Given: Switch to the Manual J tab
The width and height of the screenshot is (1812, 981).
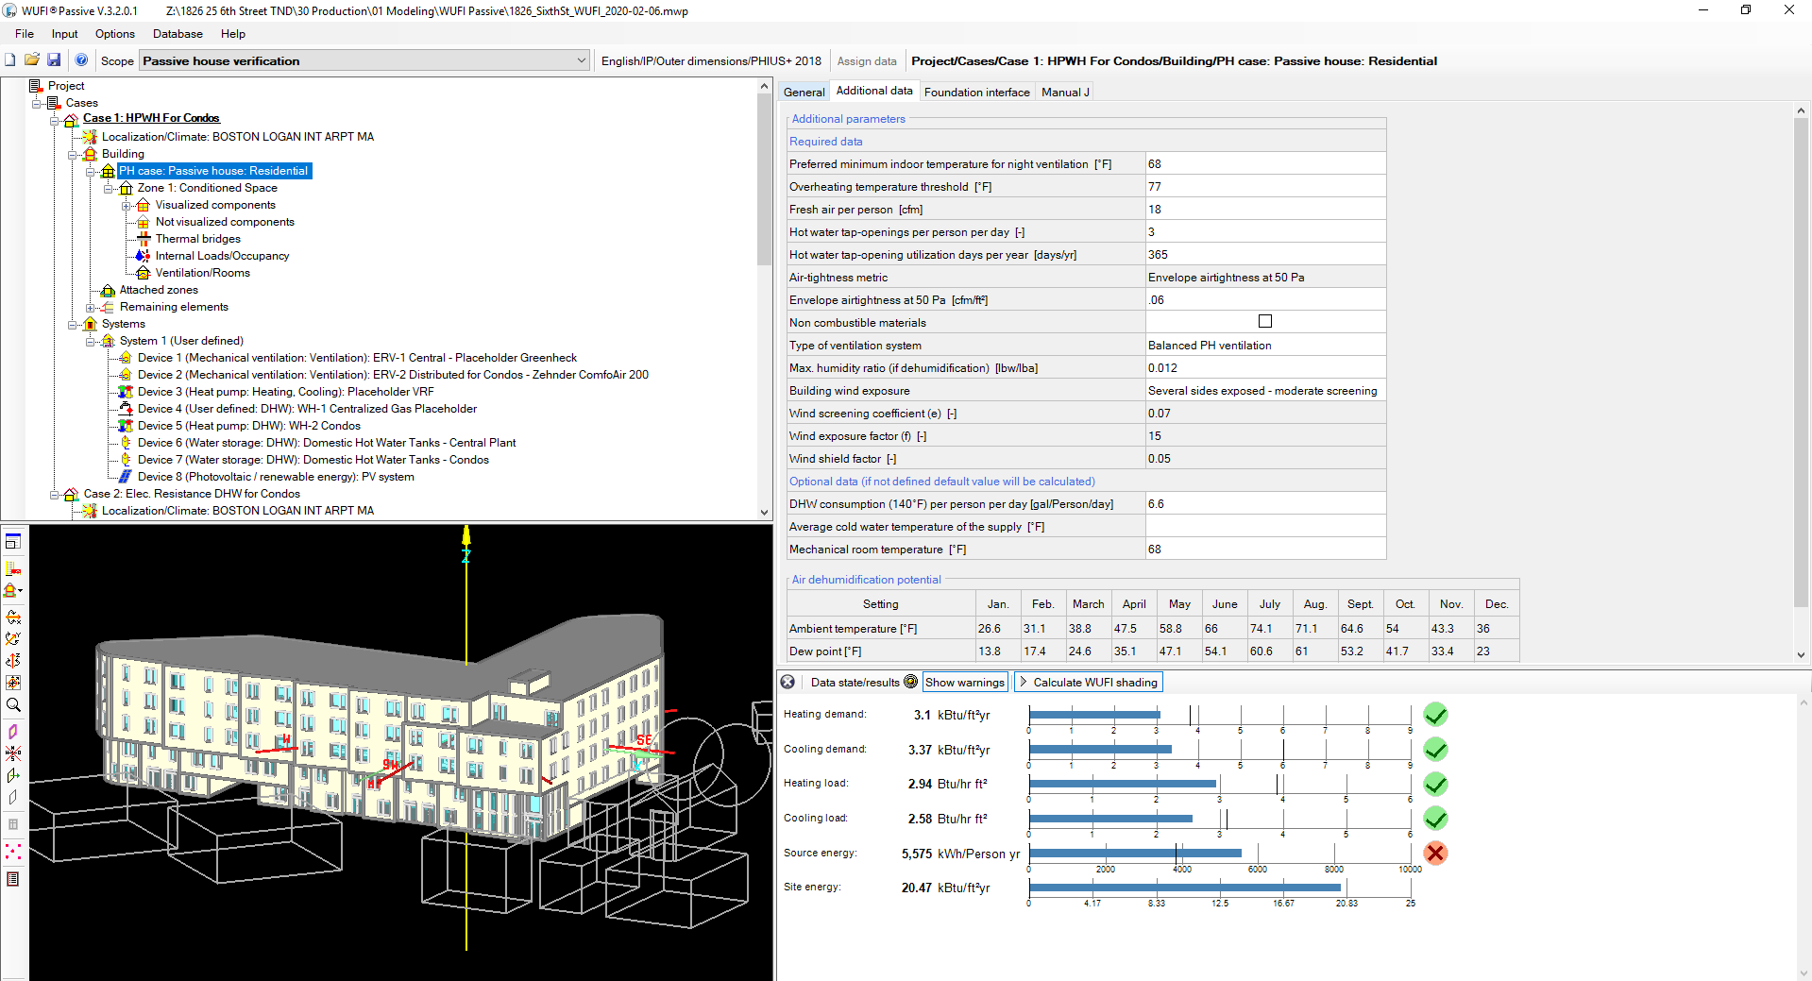Looking at the screenshot, I should (x=1065, y=92).
